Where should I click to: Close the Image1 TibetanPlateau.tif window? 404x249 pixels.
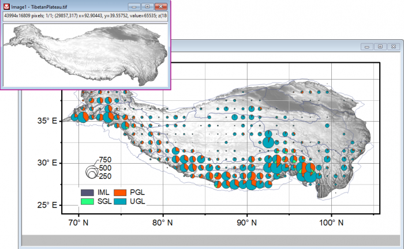pyautogui.click(x=160, y=6)
